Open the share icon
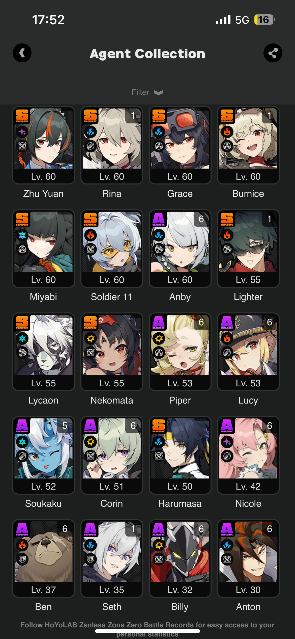The height and width of the screenshot is (639, 295). (273, 53)
